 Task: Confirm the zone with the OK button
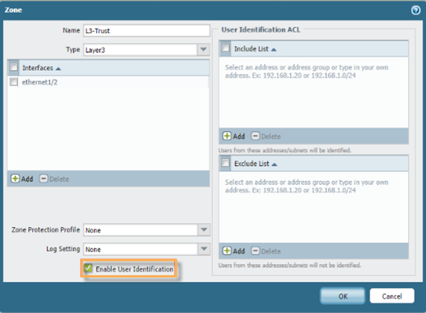point(343,296)
